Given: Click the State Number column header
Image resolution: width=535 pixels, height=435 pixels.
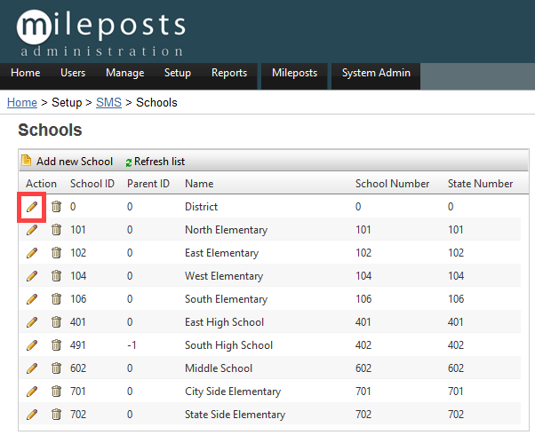Looking at the screenshot, I should point(480,184).
